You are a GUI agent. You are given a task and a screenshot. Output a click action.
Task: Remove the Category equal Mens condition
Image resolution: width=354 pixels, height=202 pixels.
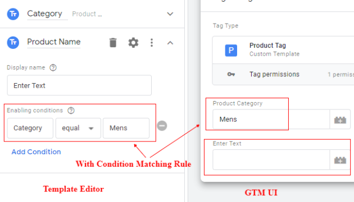pyautogui.click(x=162, y=126)
